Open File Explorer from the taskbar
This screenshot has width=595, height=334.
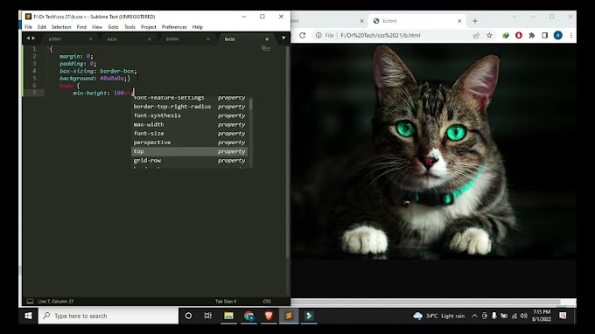[x=228, y=316]
